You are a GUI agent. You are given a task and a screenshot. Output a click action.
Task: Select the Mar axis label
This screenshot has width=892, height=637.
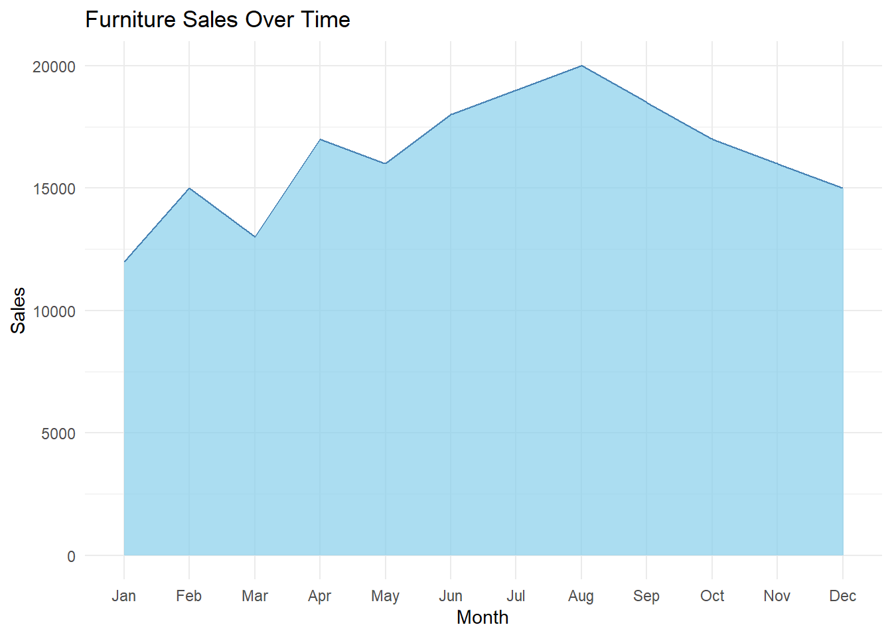(x=255, y=596)
